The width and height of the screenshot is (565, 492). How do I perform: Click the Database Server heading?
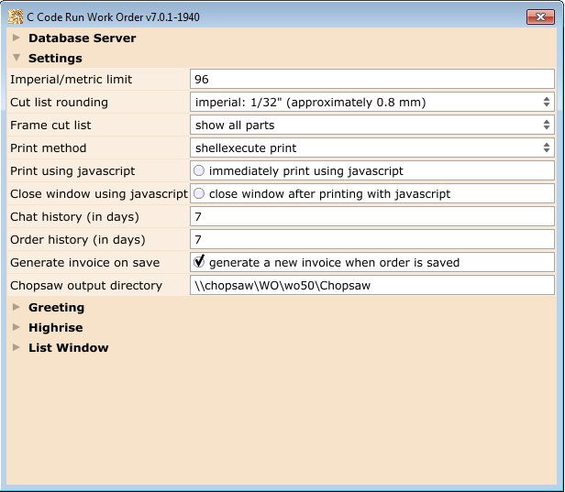click(x=82, y=38)
